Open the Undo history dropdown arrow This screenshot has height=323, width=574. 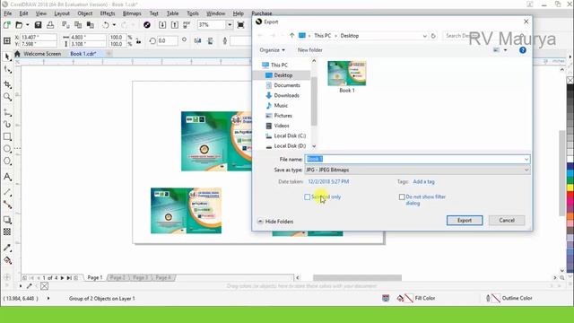[114, 25]
